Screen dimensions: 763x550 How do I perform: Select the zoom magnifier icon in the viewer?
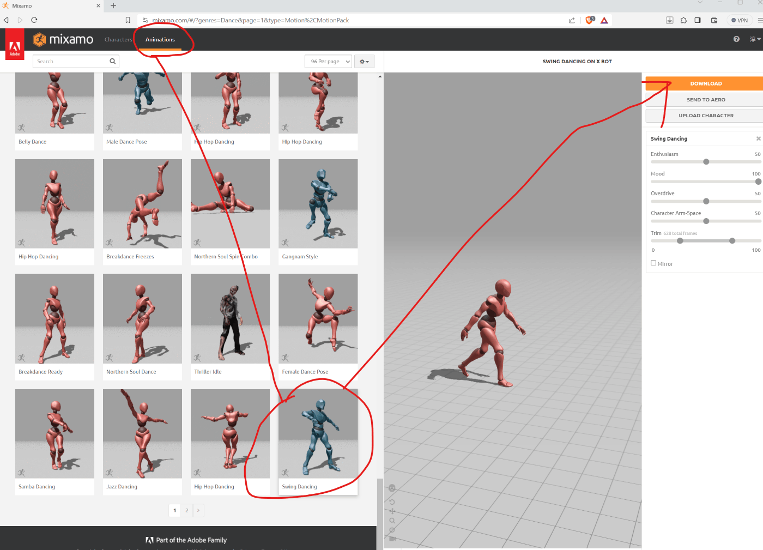click(x=391, y=521)
